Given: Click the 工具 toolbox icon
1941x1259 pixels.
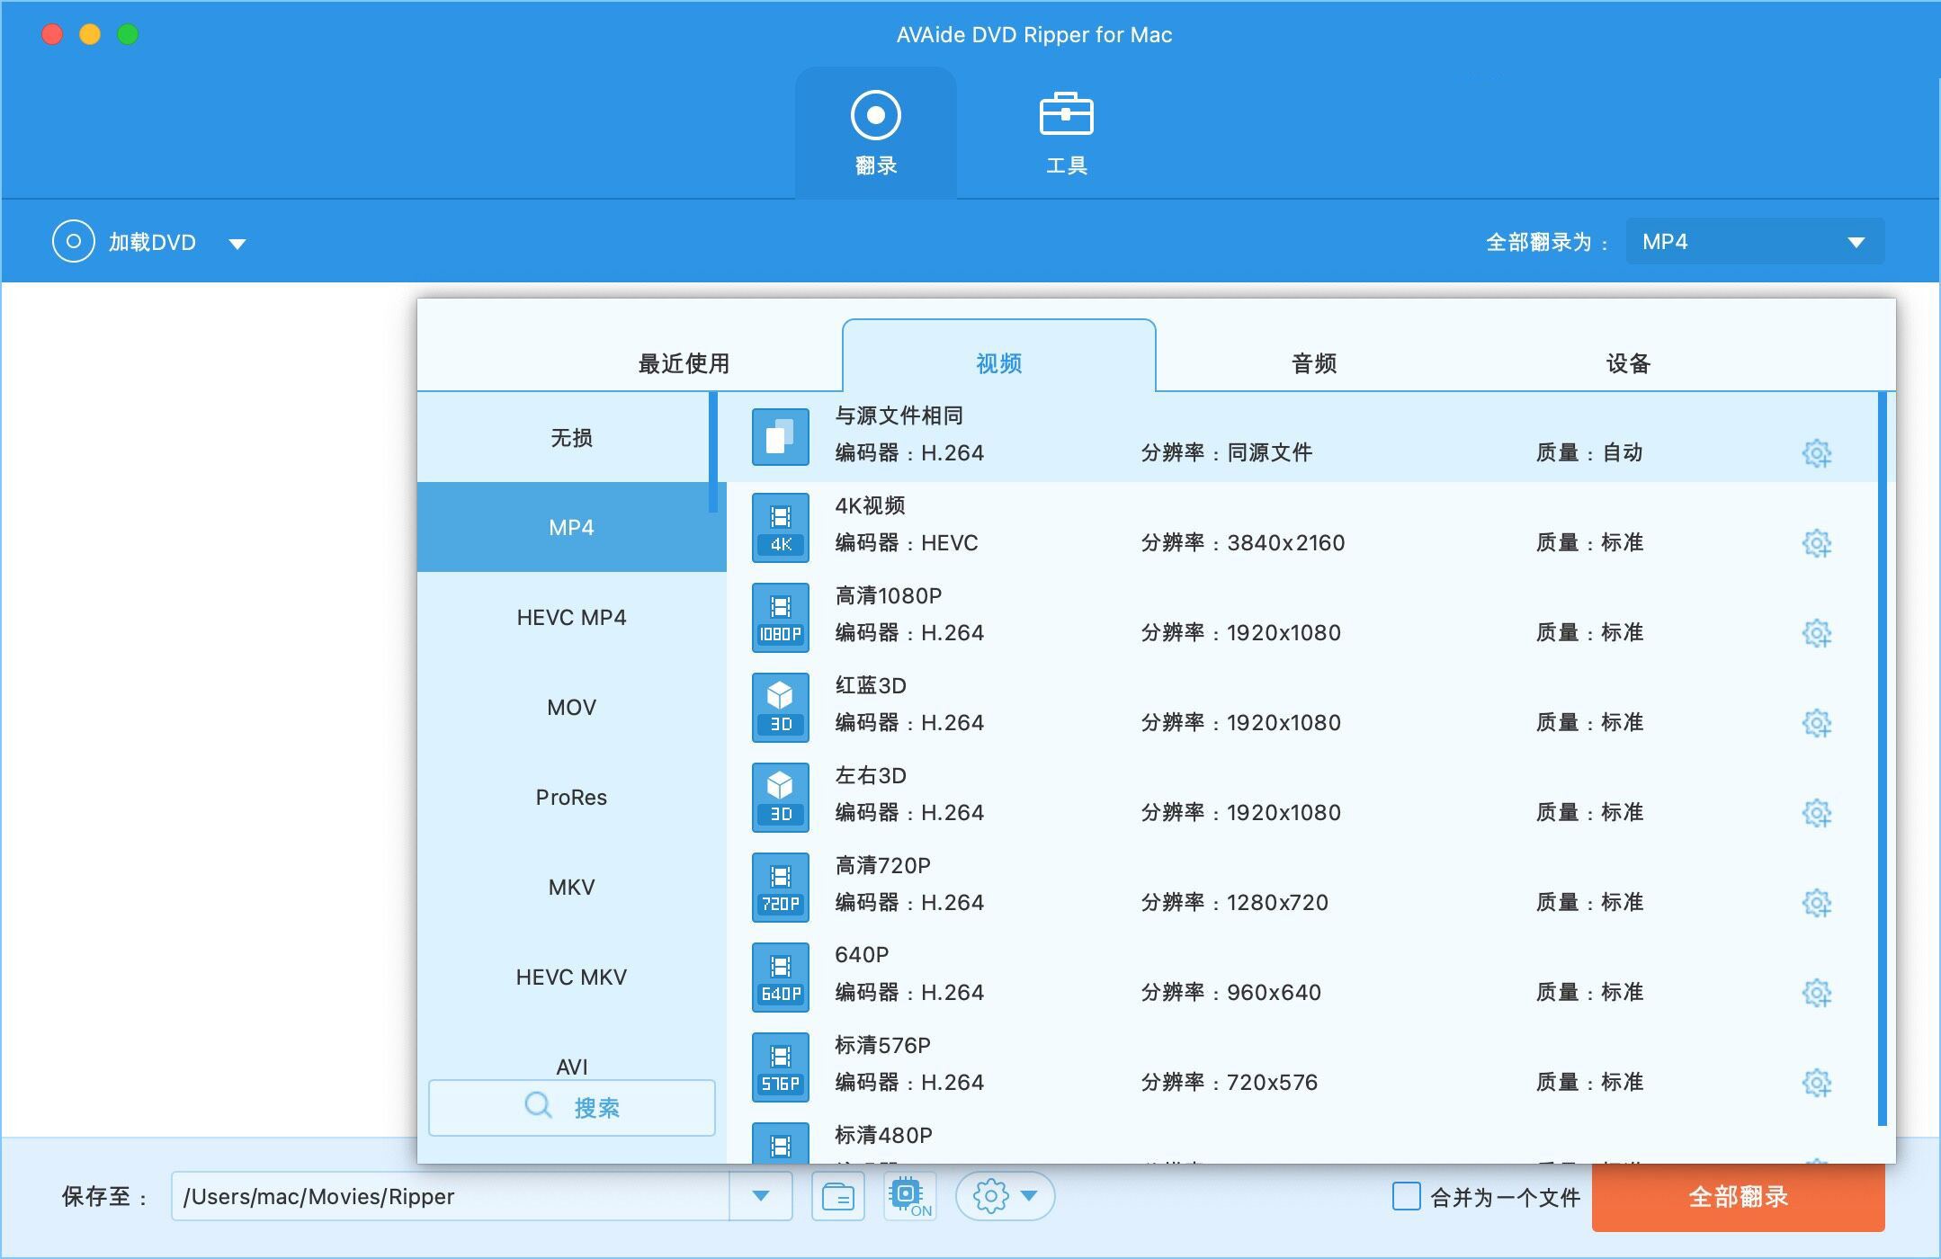Looking at the screenshot, I should [x=1066, y=113].
